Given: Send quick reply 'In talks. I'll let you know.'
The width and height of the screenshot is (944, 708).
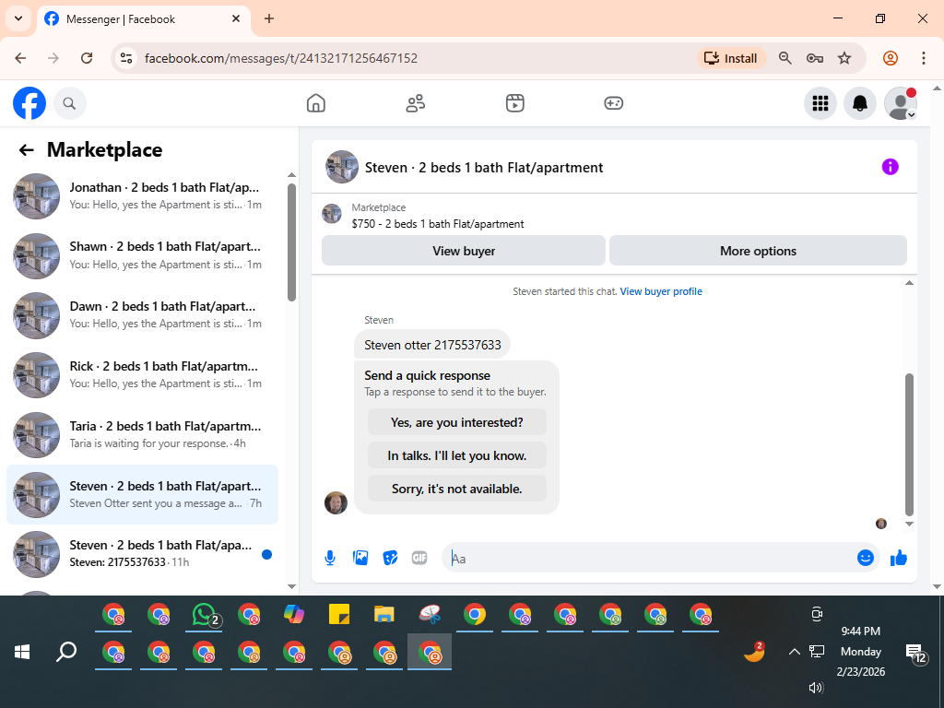Looking at the screenshot, I should 457,455.
